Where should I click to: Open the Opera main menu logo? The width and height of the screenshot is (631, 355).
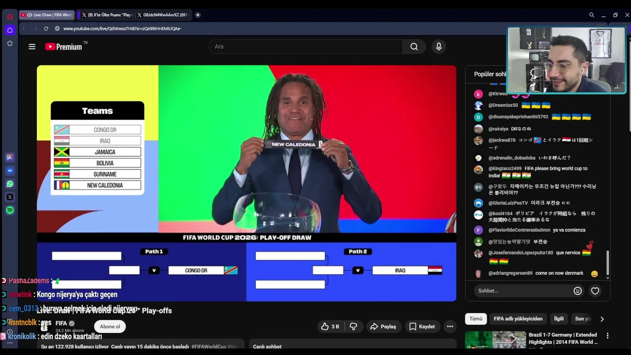click(x=9, y=16)
